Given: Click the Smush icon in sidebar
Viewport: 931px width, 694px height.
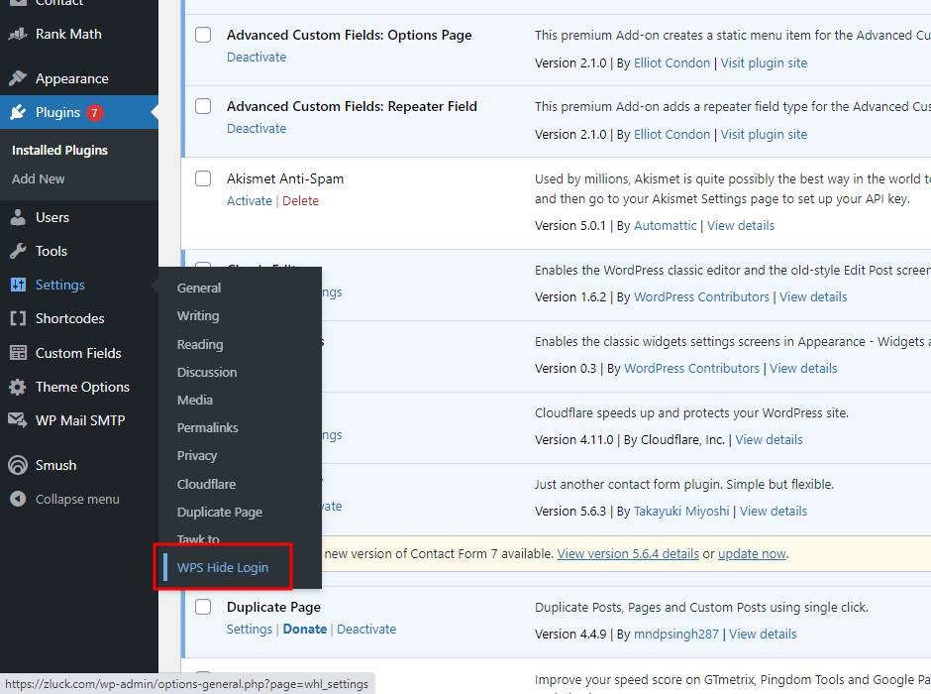Looking at the screenshot, I should coord(18,465).
